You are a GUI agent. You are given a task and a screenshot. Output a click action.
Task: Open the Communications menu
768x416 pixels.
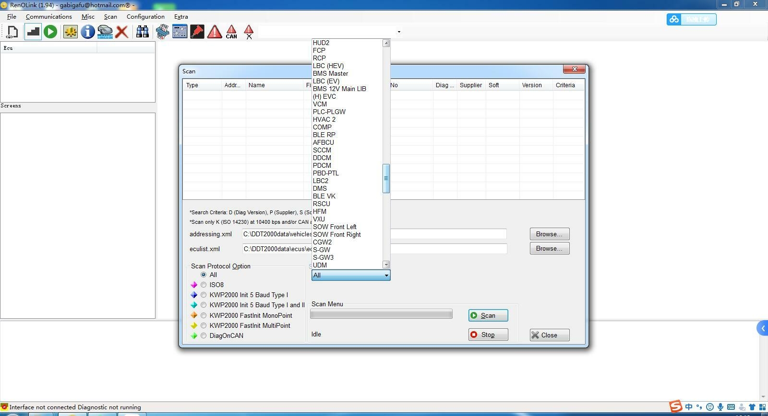pos(48,16)
